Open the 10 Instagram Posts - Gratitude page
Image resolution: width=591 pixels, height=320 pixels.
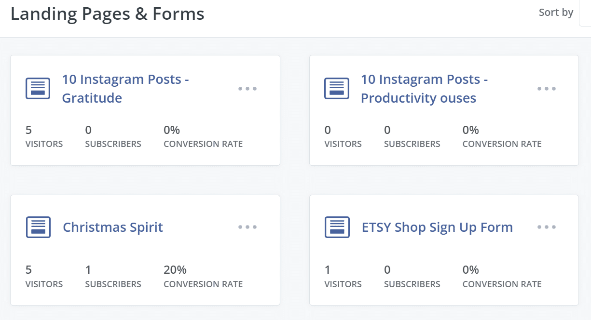click(126, 89)
